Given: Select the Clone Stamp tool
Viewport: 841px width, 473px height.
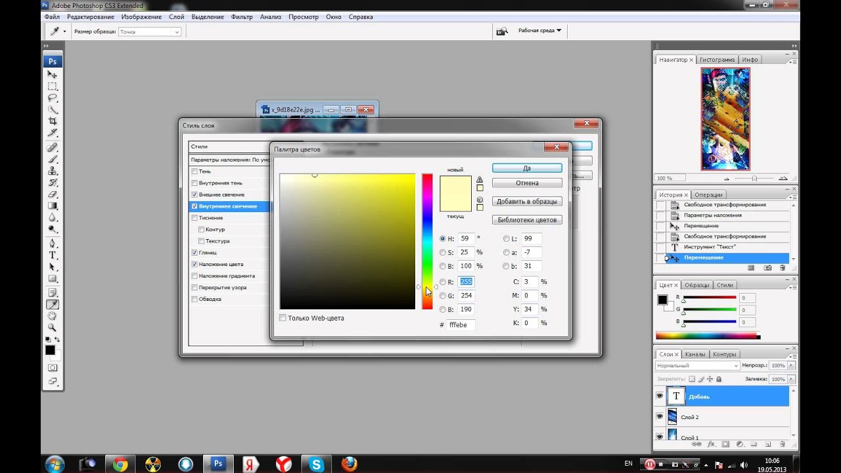Looking at the screenshot, I should (53, 171).
